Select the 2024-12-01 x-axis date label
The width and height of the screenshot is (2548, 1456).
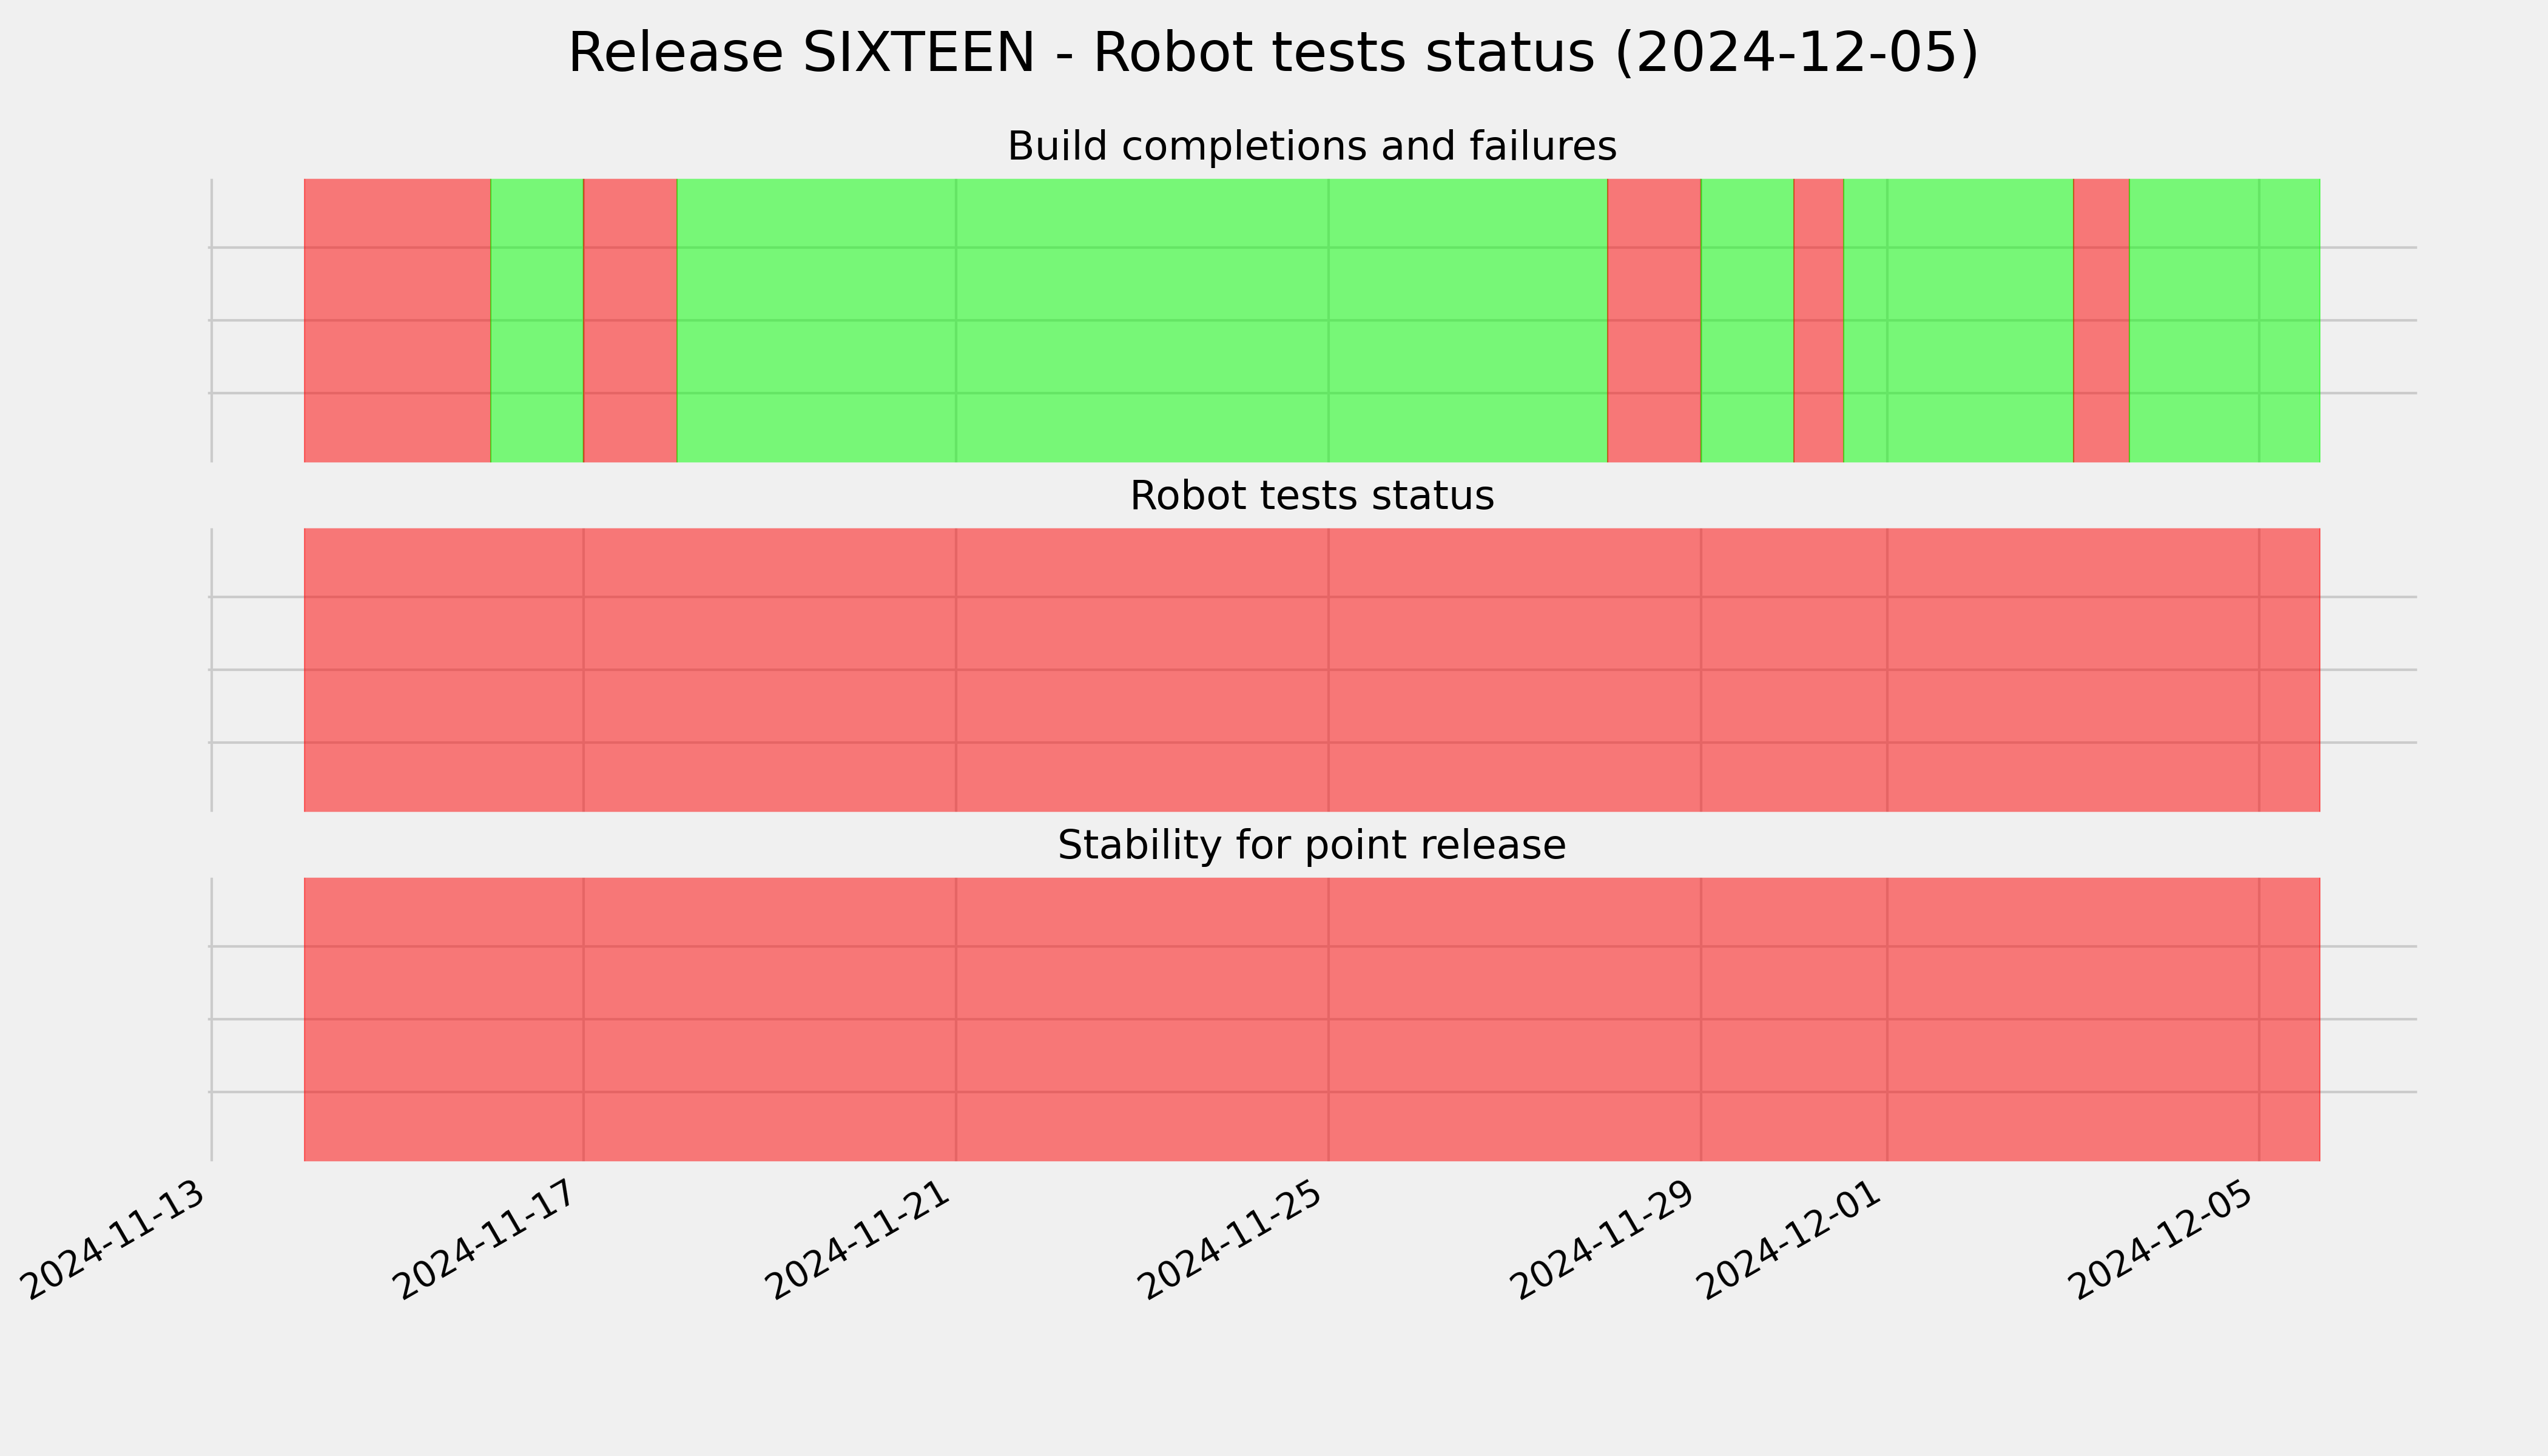pyautogui.click(x=1793, y=1240)
